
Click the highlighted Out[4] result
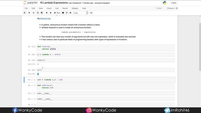[x=38, y=74]
